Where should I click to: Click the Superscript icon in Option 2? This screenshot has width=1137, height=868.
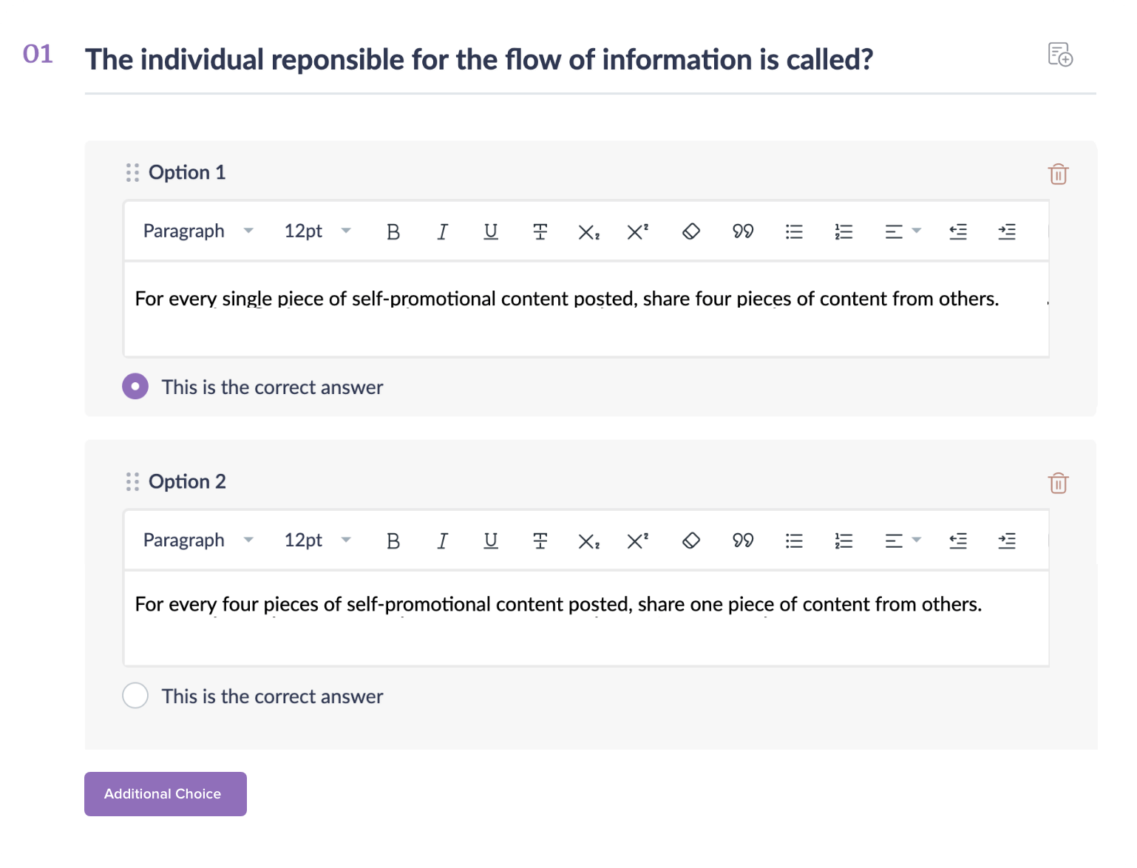(637, 541)
